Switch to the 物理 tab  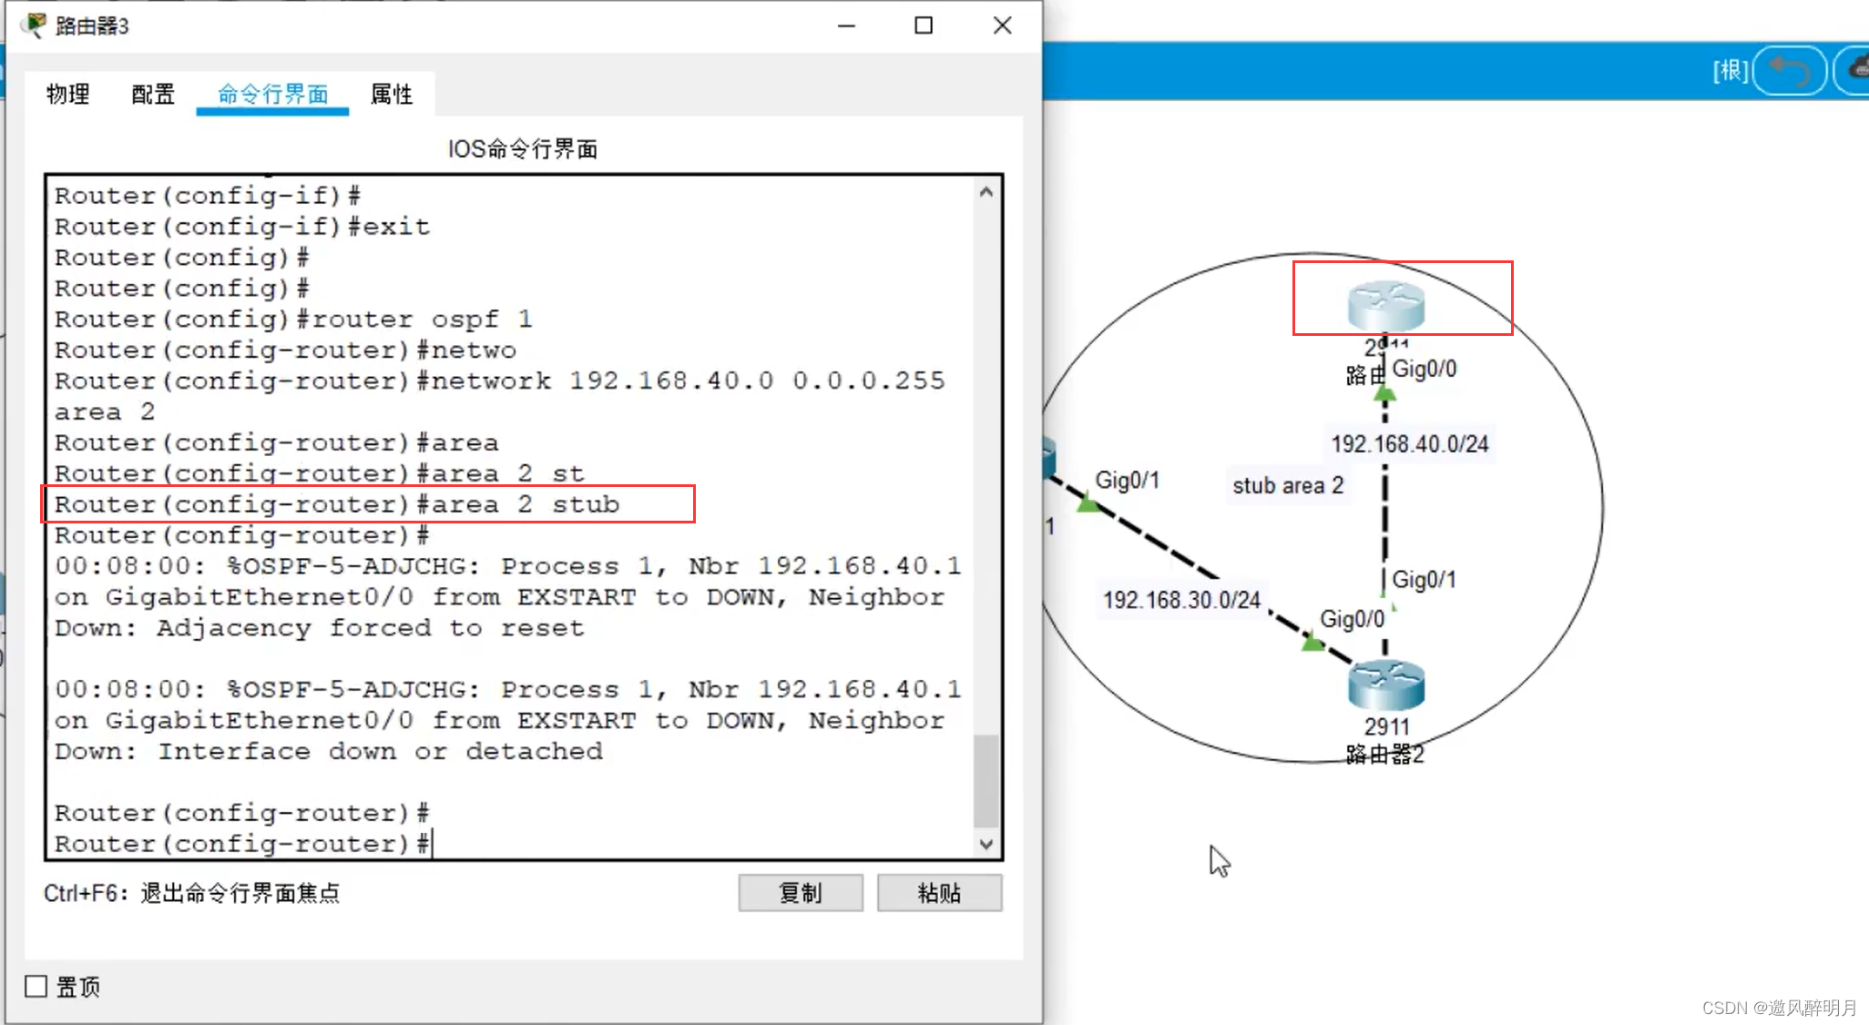68,94
